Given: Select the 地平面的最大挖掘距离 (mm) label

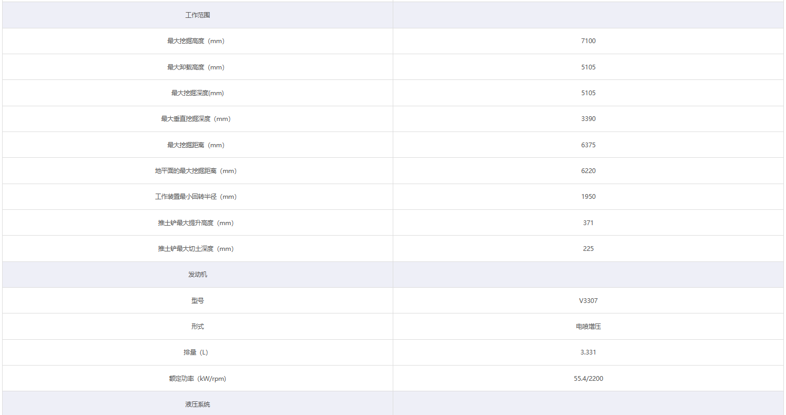Looking at the screenshot, I should [196, 171].
